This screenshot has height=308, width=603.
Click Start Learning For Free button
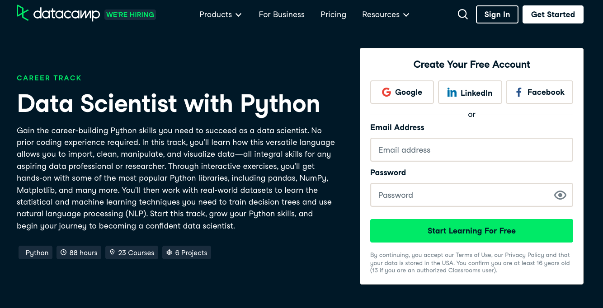[471, 231]
